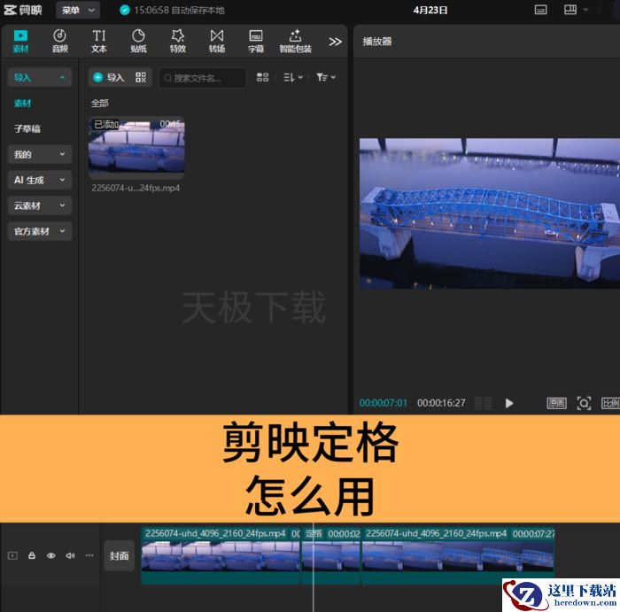Screen dimensions: 620x612
Task: Click the 导入 import button
Action: (110, 77)
